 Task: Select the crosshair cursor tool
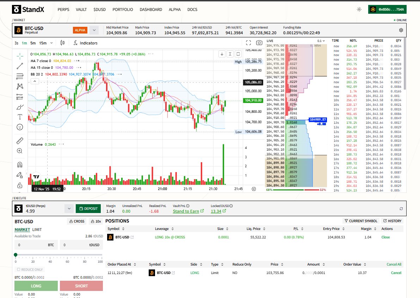(x=19, y=56)
